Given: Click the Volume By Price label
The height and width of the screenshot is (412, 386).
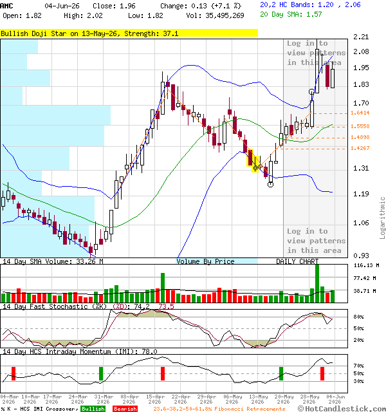Looking at the screenshot, I should pos(205,261).
